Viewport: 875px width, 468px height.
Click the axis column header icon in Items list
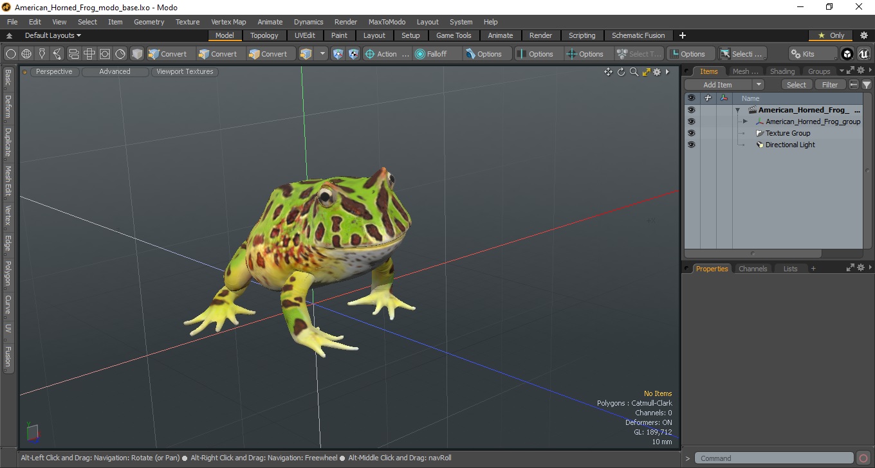tap(724, 98)
